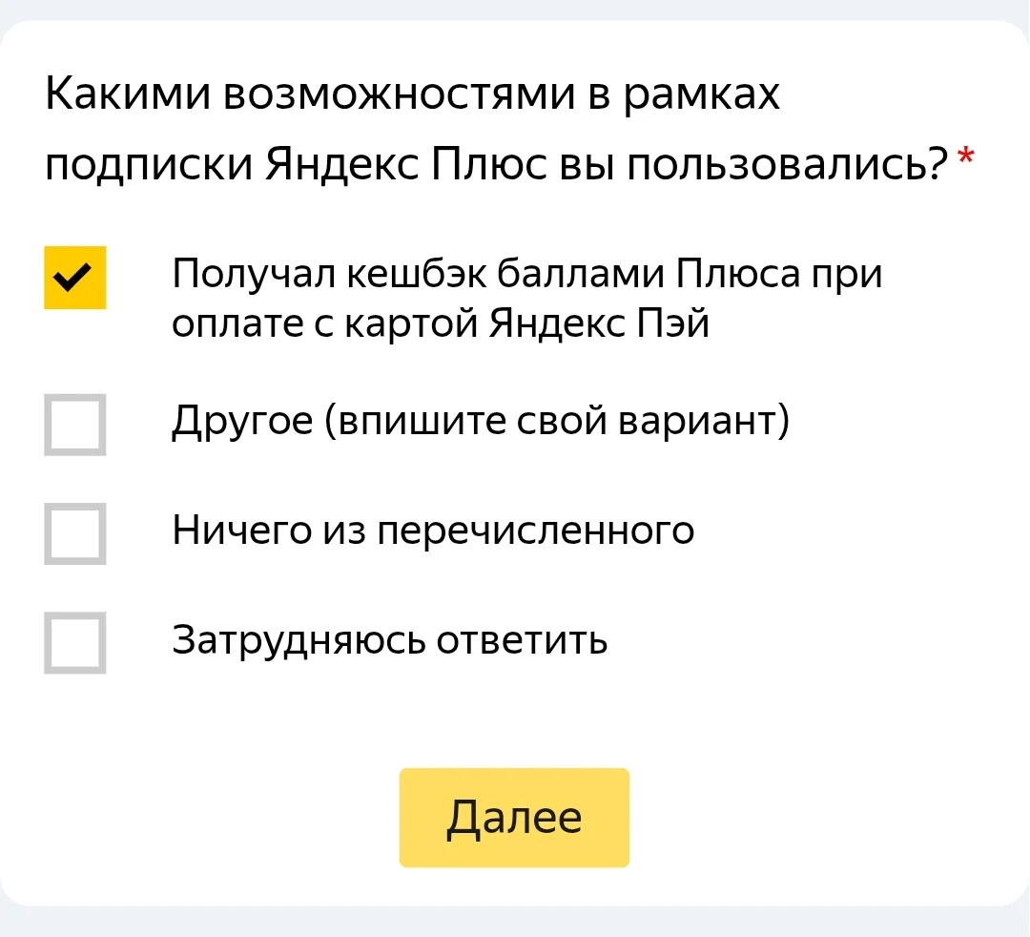Screen dimensions: 1030x937
Task: Check the 'Ничего из перечисленного' box
Action: (75, 533)
